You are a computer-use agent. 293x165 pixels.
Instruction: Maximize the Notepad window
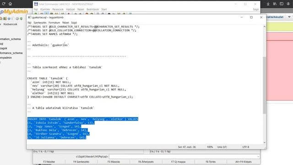tap(251, 17)
